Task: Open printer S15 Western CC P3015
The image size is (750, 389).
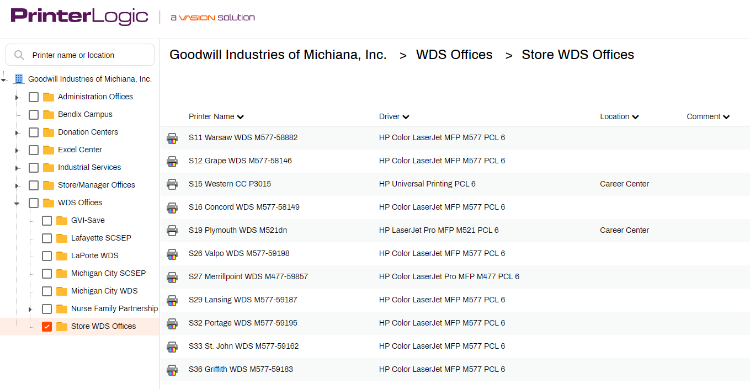Action: coord(230,184)
